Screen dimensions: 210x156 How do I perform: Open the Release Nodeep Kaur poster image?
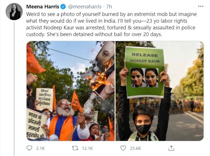pyautogui.click(x=160, y=91)
